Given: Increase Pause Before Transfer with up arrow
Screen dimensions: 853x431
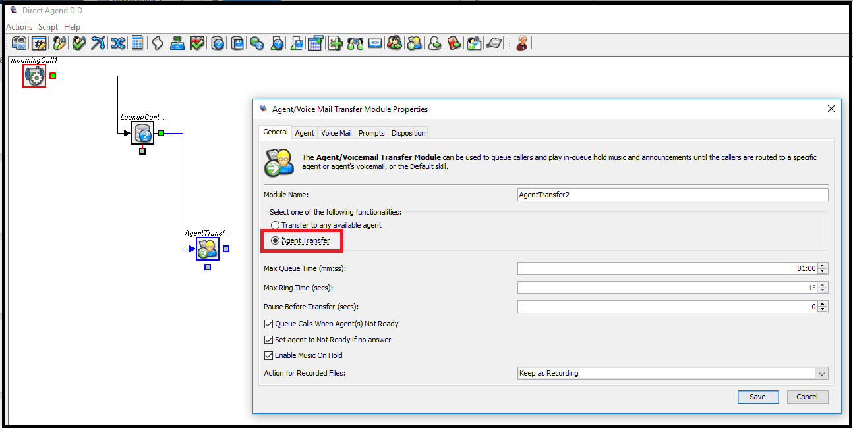Looking at the screenshot, I should tap(823, 304).
